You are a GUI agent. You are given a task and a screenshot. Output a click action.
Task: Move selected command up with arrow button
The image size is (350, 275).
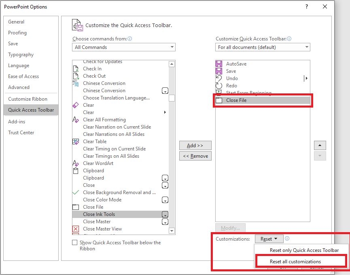[x=320, y=146]
